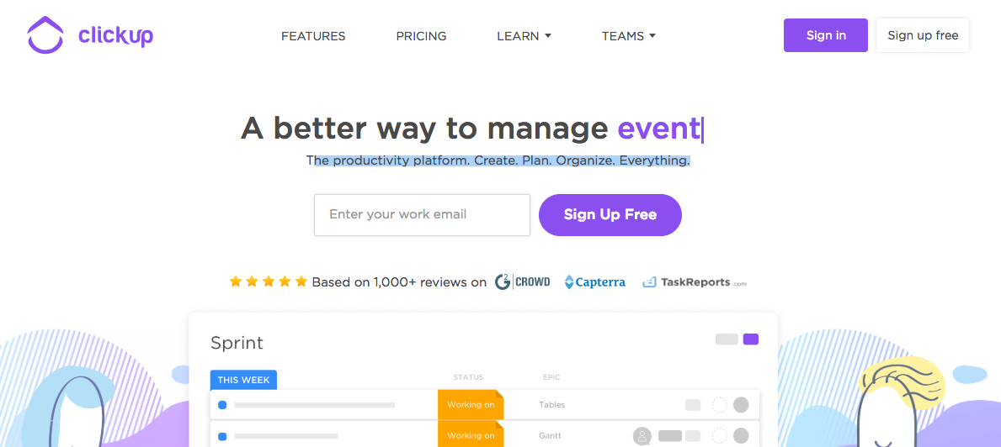Click the rounded Sign Up Free button
The width and height of the screenshot is (1001, 447).
[x=610, y=214]
